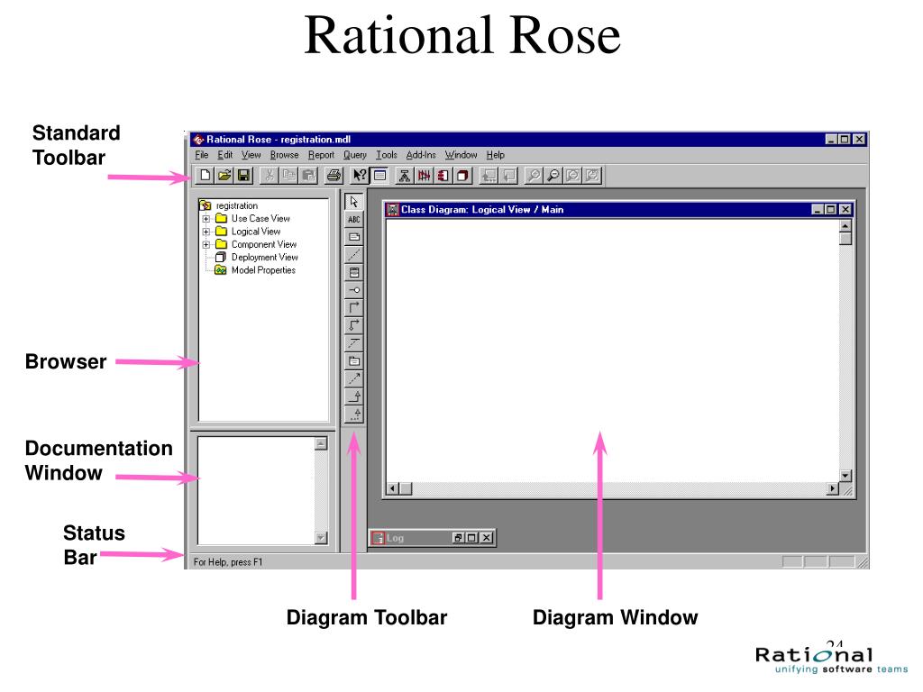Click the undo fit in window icon
The image size is (923, 692).
click(592, 176)
